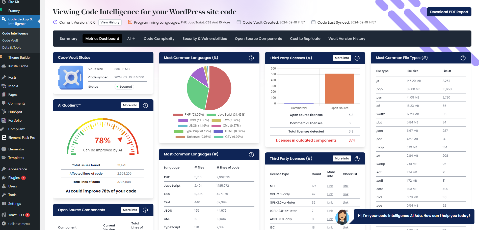
Task: Click the Plugins plug icon
Action: coord(4,178)
